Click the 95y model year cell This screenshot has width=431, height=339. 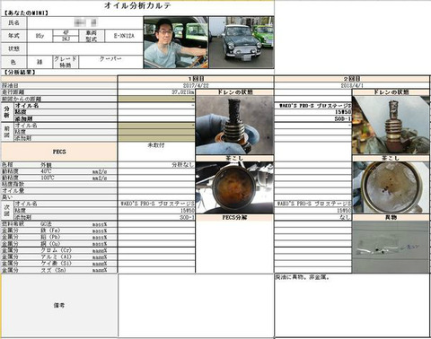40,36
